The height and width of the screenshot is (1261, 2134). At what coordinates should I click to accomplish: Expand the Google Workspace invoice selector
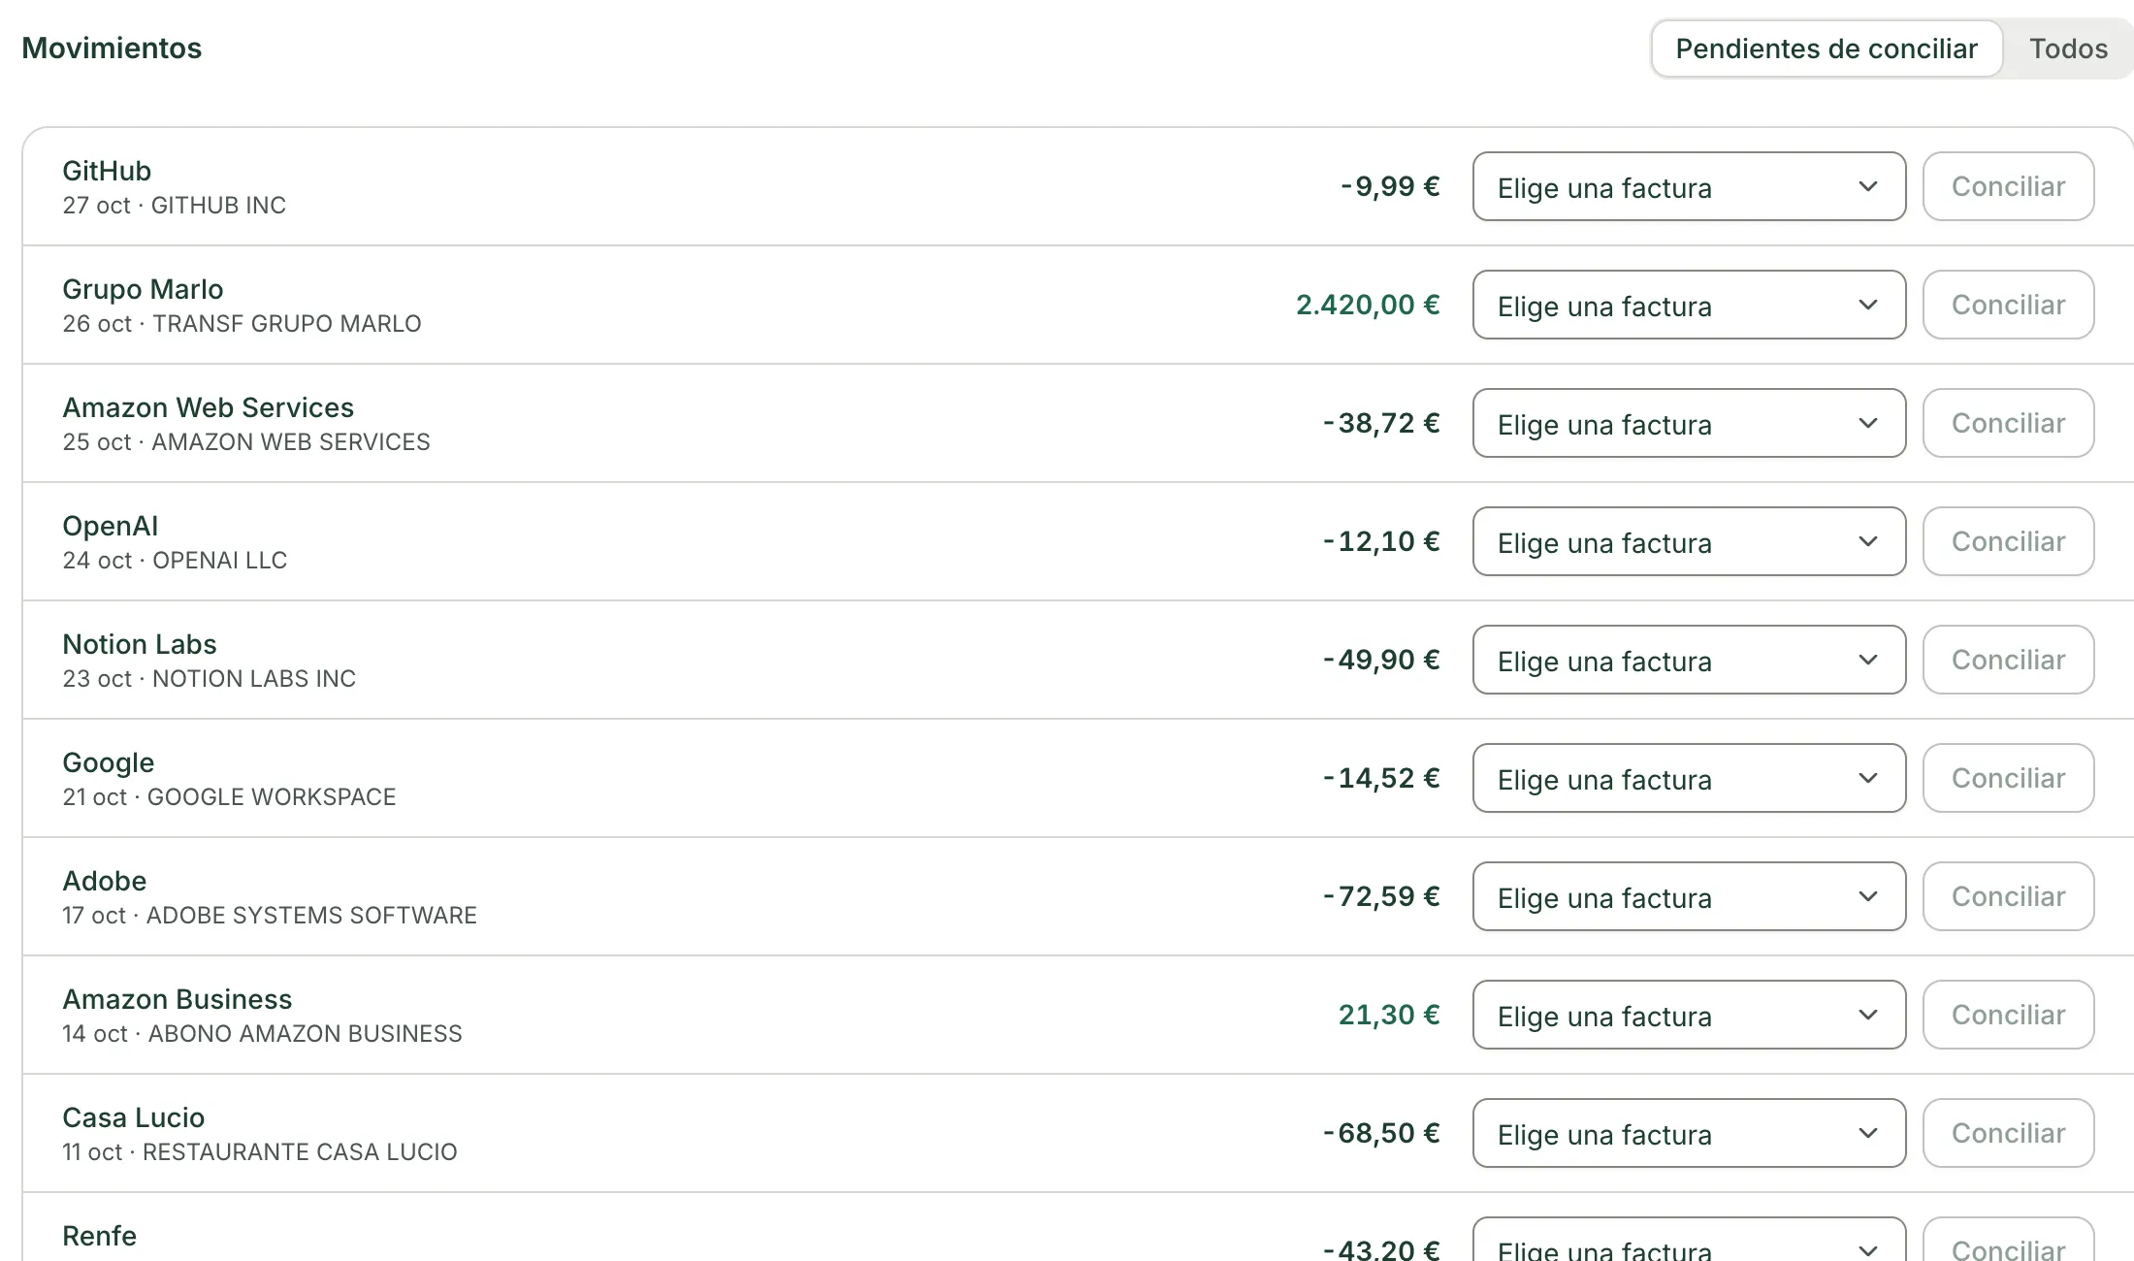tap(1689, 778)
